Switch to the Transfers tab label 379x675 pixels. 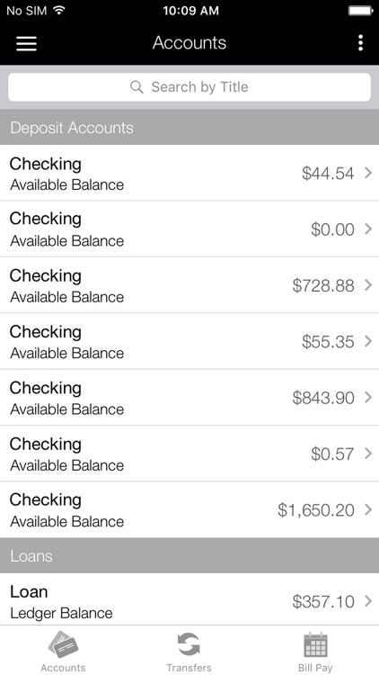click(189, 668)
